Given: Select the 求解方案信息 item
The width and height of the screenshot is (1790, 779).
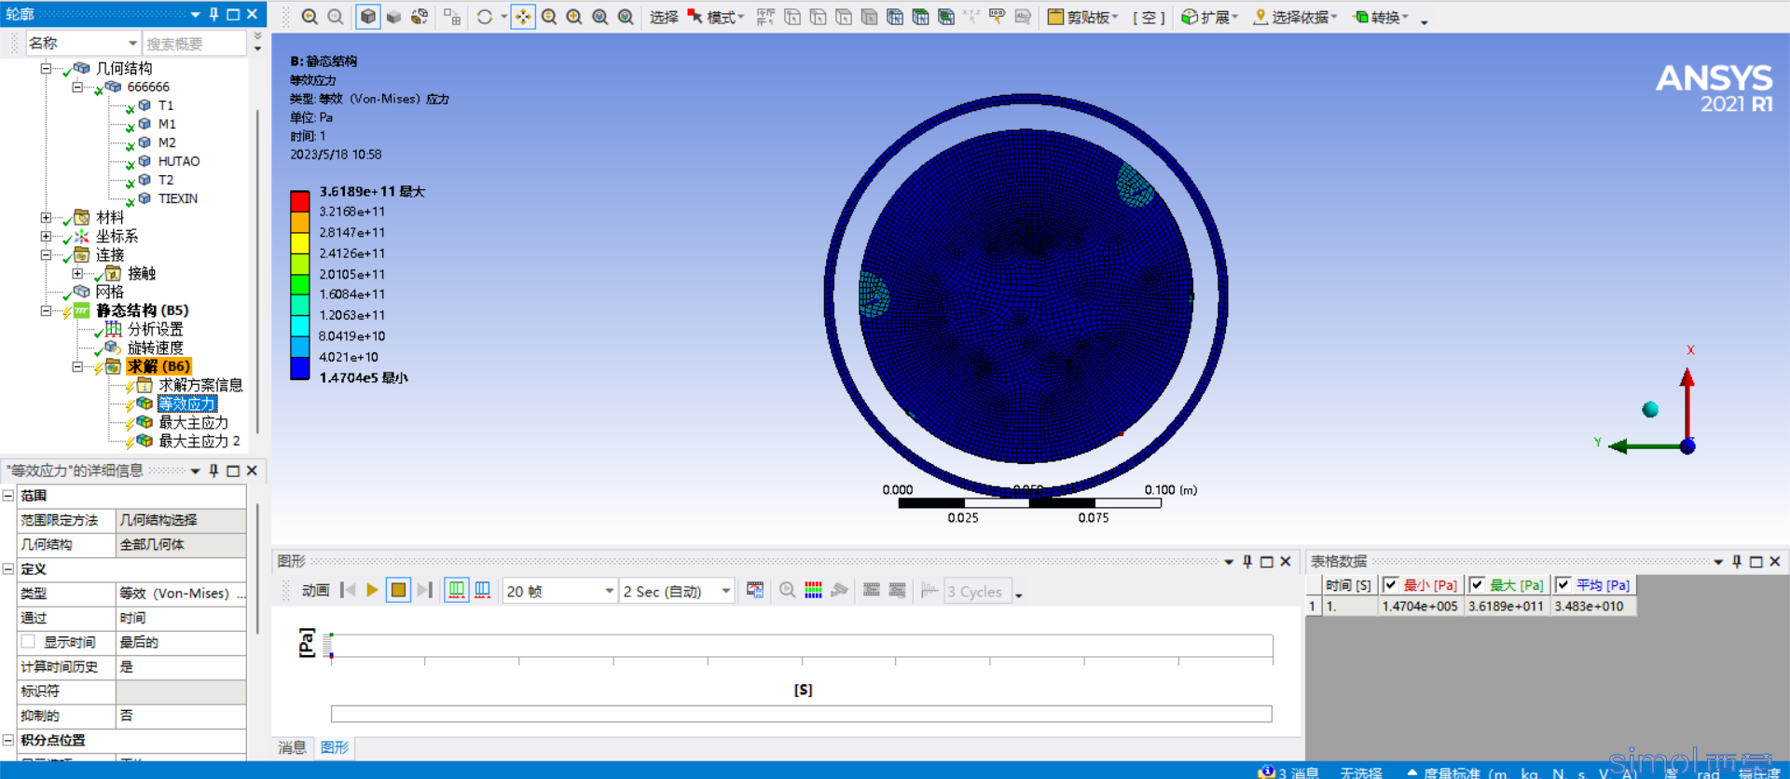Looking at the screenshot, I should [200, 385].
